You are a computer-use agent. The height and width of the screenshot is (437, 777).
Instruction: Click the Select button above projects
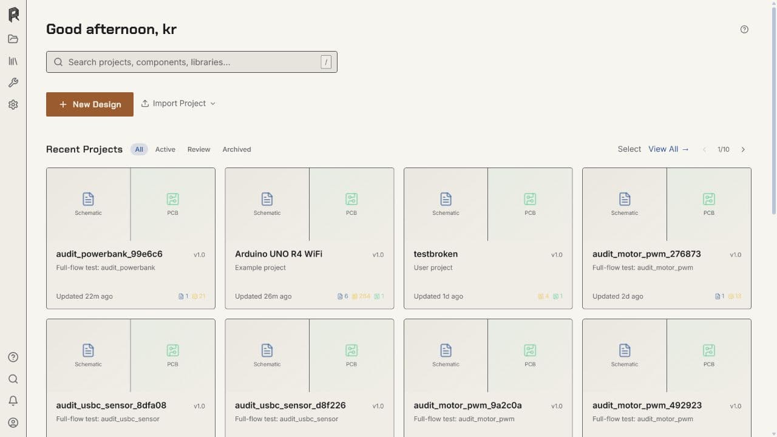coord(629,149)
